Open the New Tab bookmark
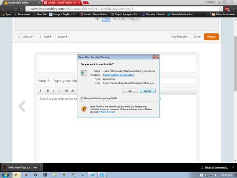This screenshot has width=237, height=178. [40, 15]
